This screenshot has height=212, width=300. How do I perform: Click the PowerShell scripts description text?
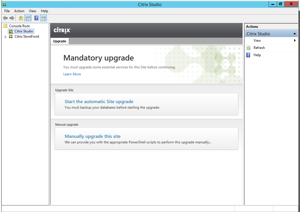(138, 142)
